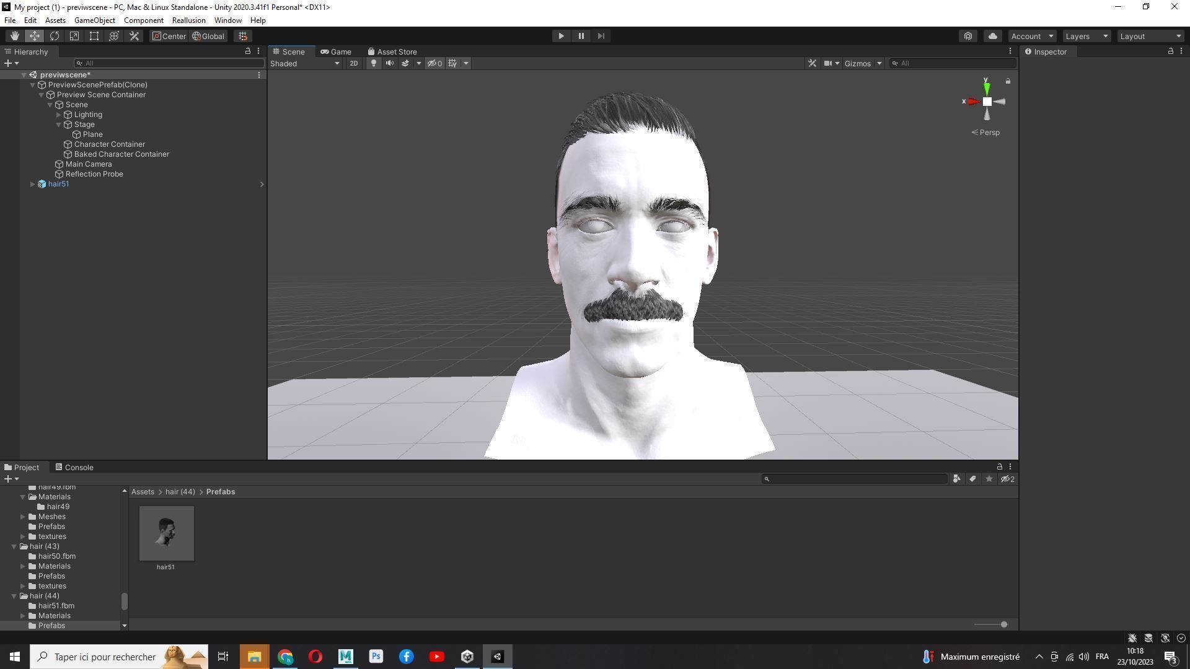Open YouTube from taskbar
This screenshot has height=669, width=1190.
436,657
